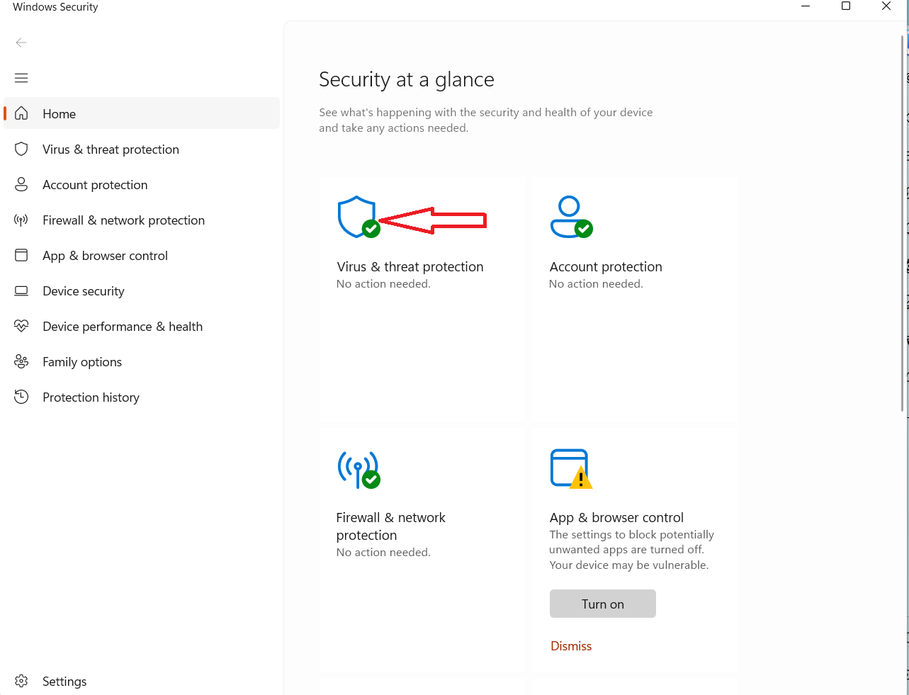Open Settings gear at bottom left
This screenshot has width=909, height=695.
[x=21, y=681]
